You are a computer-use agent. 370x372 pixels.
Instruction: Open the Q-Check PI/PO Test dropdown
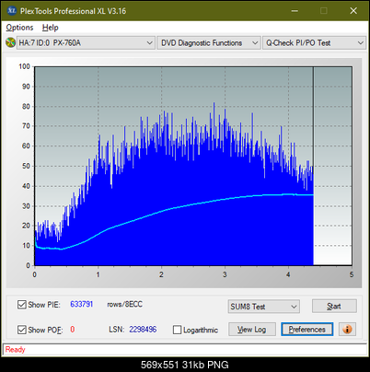coord(314,43)
